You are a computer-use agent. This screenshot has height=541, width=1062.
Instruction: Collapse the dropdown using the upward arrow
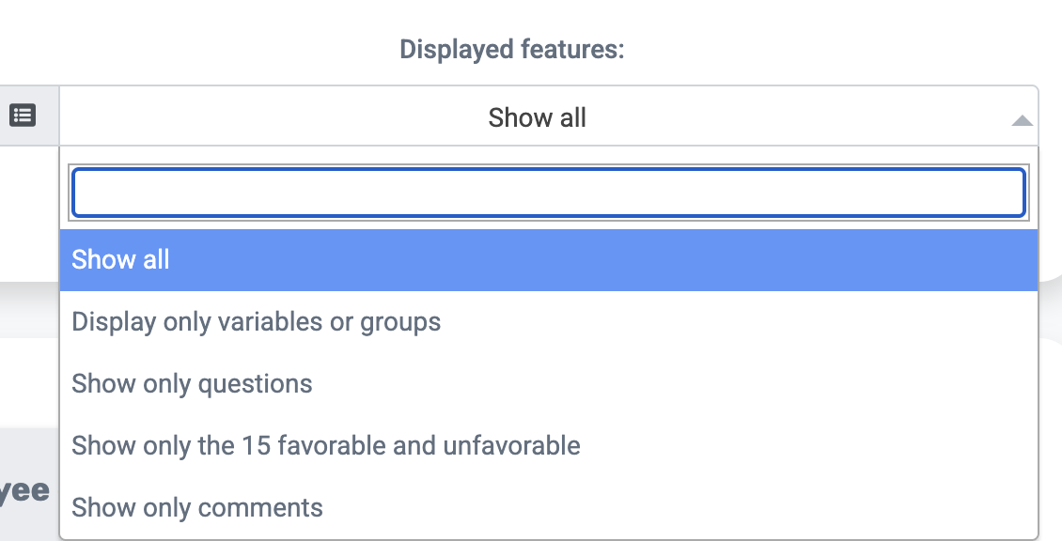[1022, 120]
